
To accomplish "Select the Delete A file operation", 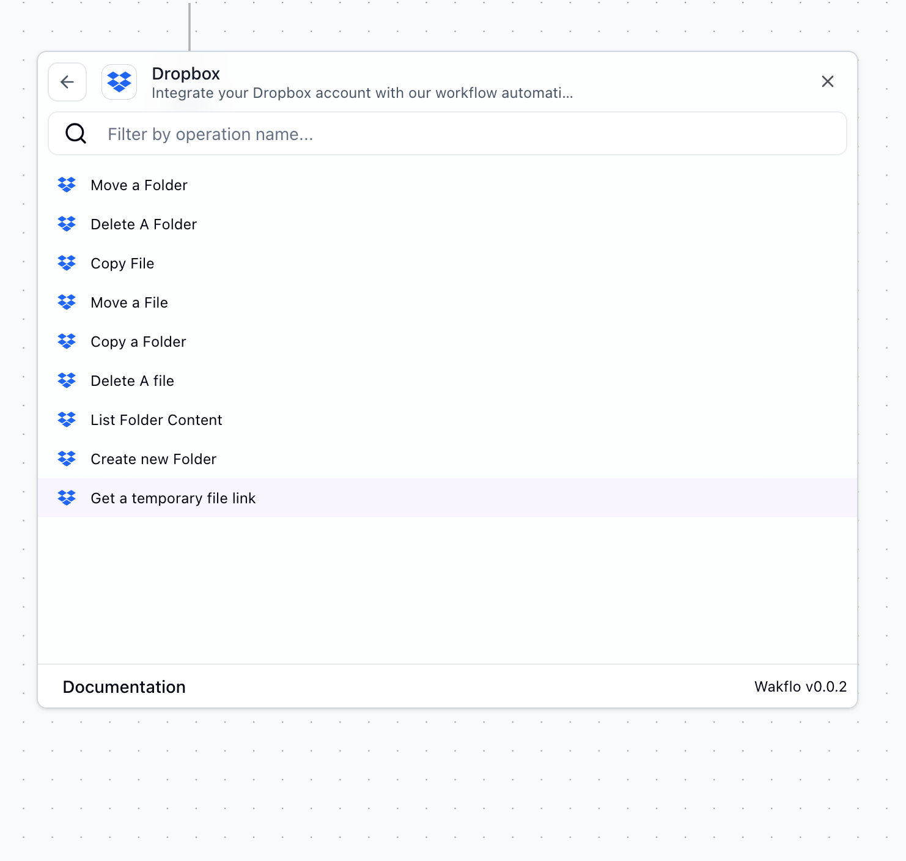I will [132, 380].
